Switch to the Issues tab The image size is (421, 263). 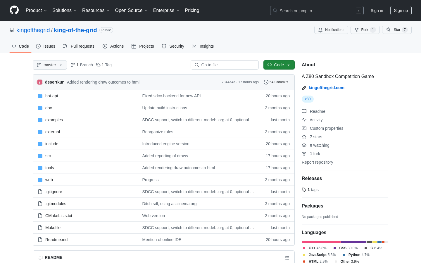[x=46, y=46]
